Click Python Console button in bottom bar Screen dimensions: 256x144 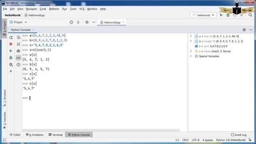pos(79,135)
